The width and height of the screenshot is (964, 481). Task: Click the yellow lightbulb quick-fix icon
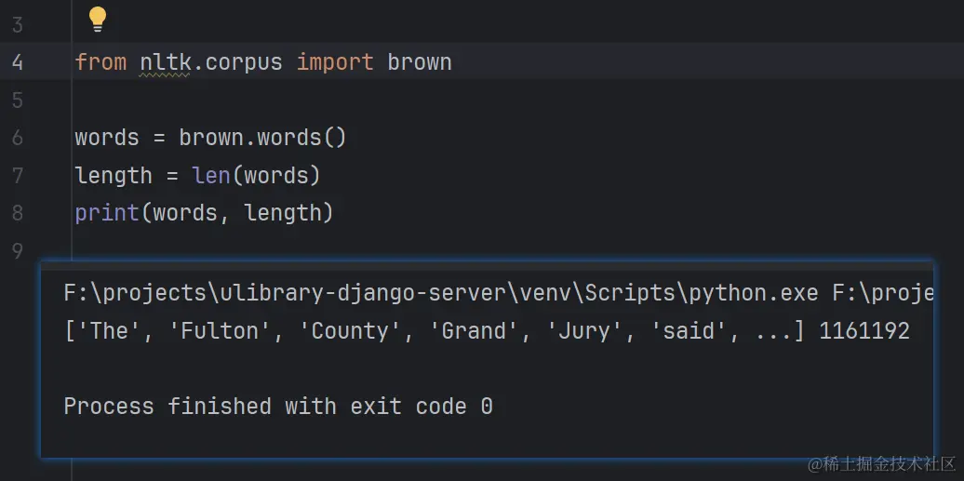tap(97, 19)
